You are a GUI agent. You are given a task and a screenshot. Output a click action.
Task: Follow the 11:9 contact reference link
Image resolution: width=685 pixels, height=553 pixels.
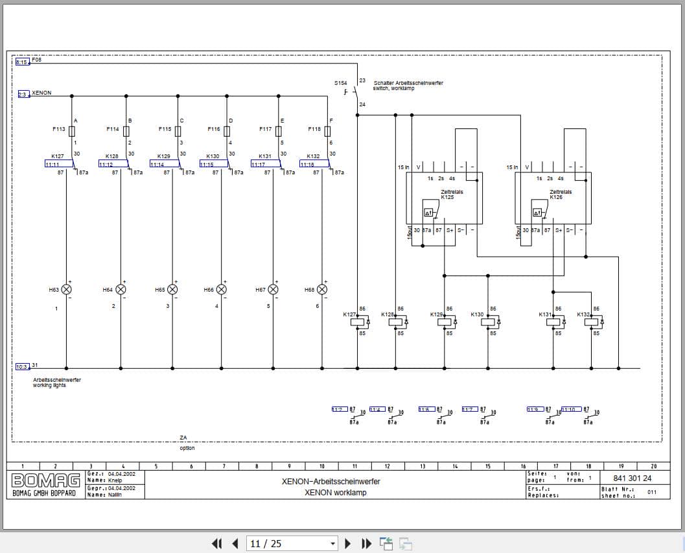tap(535, 409)
